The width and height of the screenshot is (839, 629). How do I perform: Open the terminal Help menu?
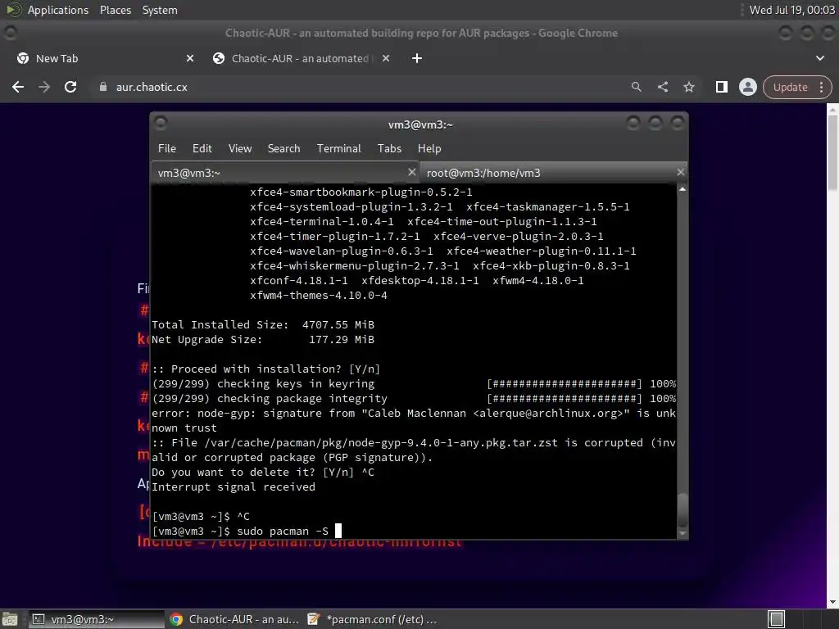tap(429, 149)
